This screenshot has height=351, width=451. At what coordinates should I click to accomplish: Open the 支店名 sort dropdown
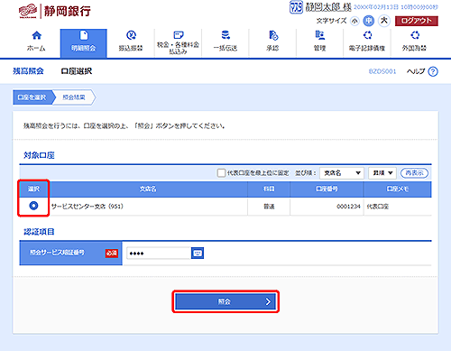342,173
